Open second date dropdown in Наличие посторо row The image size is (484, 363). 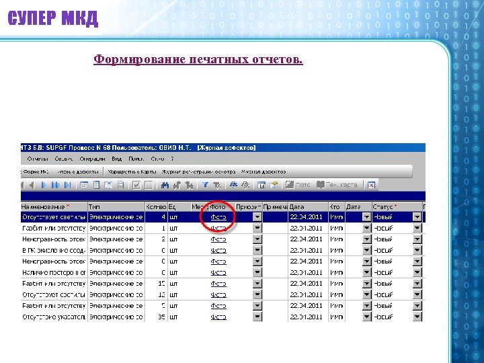point(366,272)
